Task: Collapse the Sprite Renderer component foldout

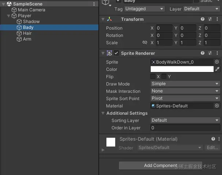Action: (x=103, y=53)
